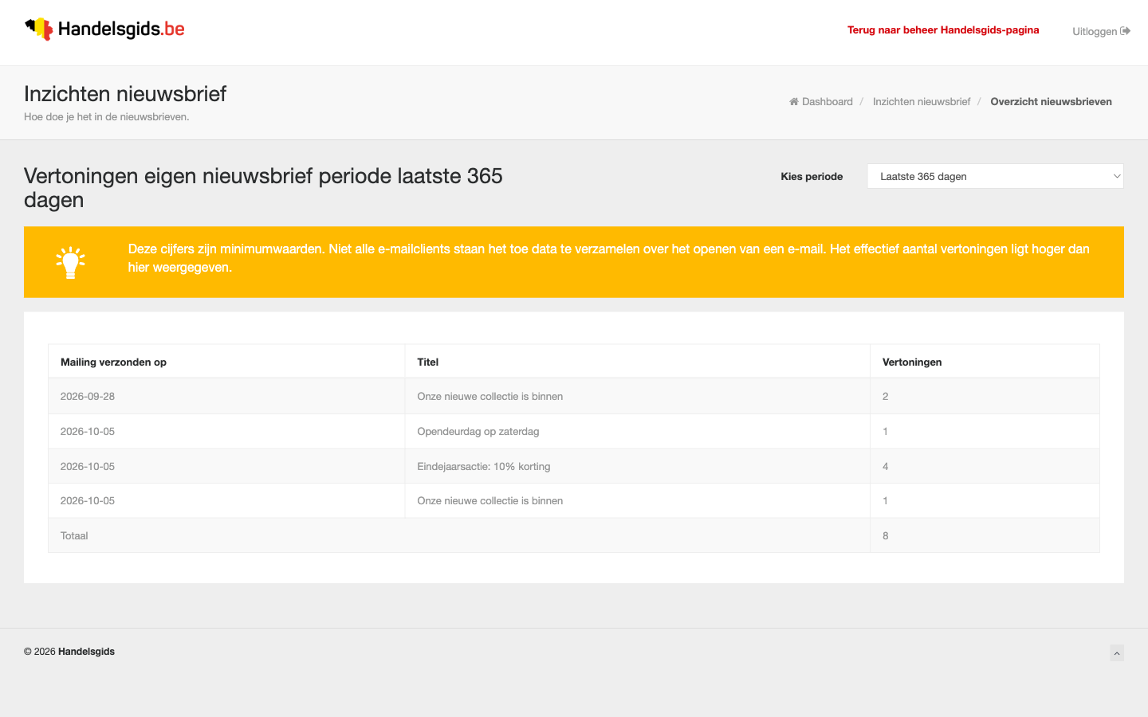The image size is (1148, 717).
Task: Click the subtitle Hoe doe je het in de nieuwsbrieven
Action: [107, 117]
